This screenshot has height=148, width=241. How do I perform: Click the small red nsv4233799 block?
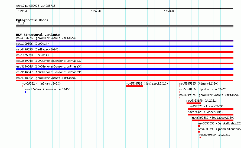tap(199, 132)
